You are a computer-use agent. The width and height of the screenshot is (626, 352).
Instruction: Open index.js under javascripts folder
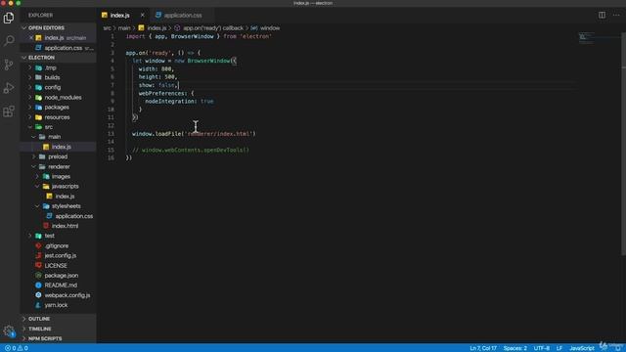point(59,196)
